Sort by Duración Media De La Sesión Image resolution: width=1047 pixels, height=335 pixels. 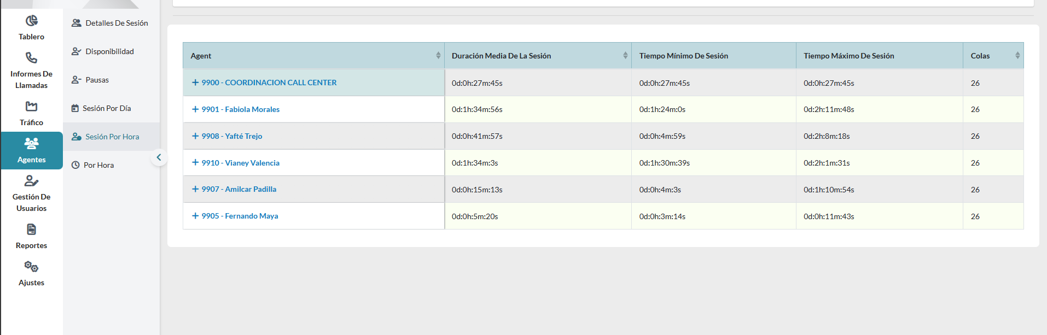coord(625,56)
